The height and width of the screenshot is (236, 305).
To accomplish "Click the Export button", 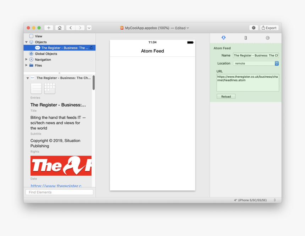I will click(269, 28).
